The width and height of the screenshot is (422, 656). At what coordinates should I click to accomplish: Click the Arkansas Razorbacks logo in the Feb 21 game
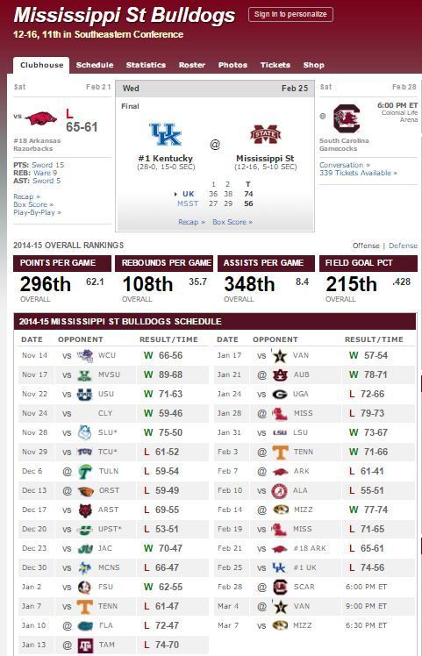[x=40, y=118]
